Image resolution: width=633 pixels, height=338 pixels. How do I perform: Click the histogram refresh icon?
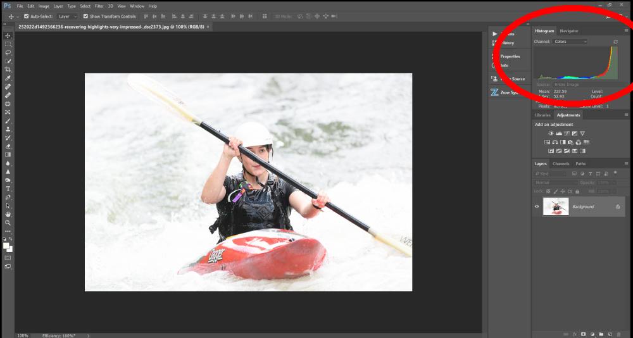615,42
